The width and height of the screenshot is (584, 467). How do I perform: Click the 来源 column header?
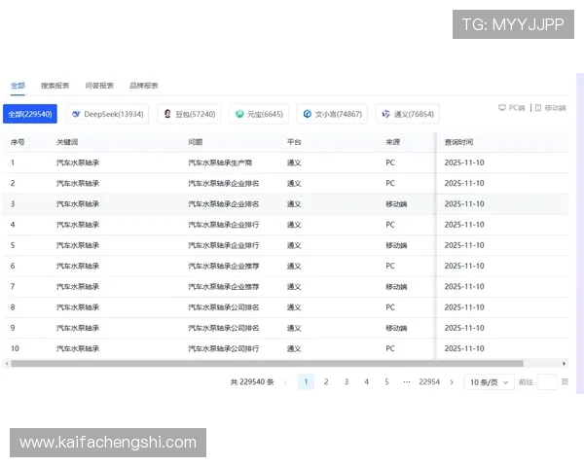(392, 142)
